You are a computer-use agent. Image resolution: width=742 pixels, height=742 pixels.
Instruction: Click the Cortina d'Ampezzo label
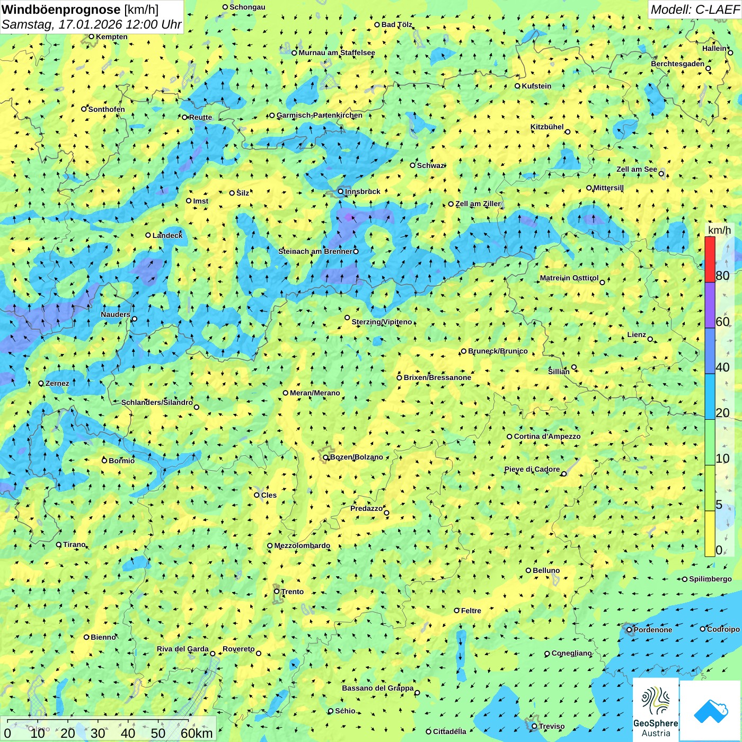point(547,436)
